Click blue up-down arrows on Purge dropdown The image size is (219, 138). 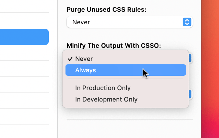pos(187,22)
